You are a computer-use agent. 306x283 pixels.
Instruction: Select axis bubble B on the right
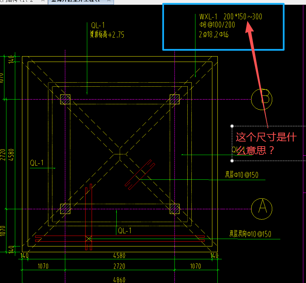pos(261,99)
